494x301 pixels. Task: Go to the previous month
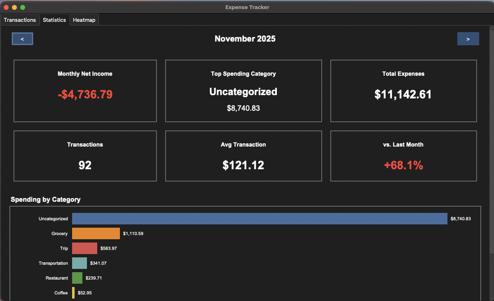22,38
